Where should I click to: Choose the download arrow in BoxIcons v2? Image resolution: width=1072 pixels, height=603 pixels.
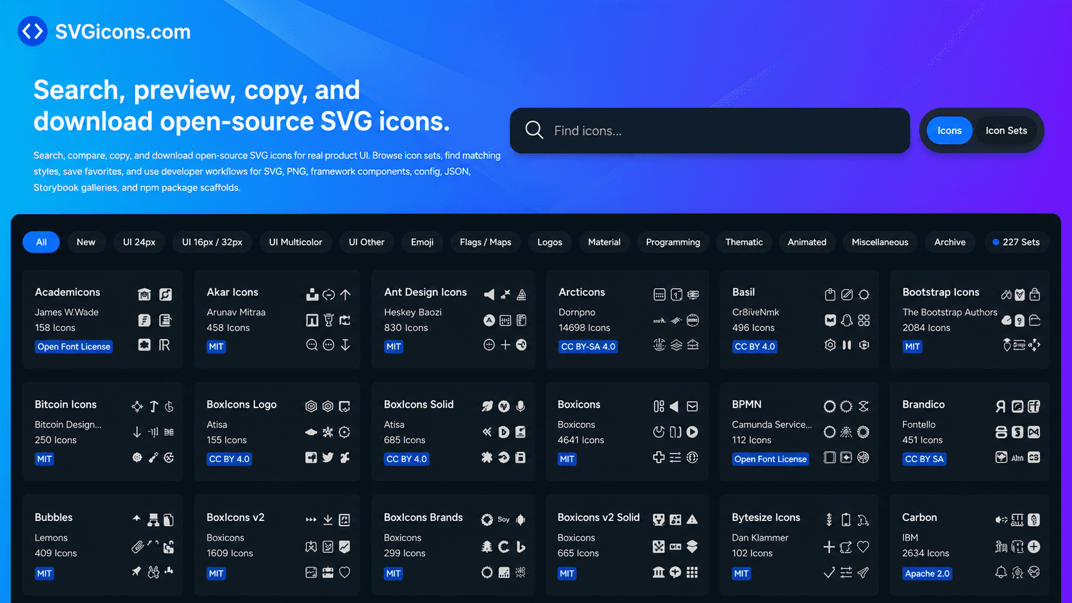click(328, 520)
